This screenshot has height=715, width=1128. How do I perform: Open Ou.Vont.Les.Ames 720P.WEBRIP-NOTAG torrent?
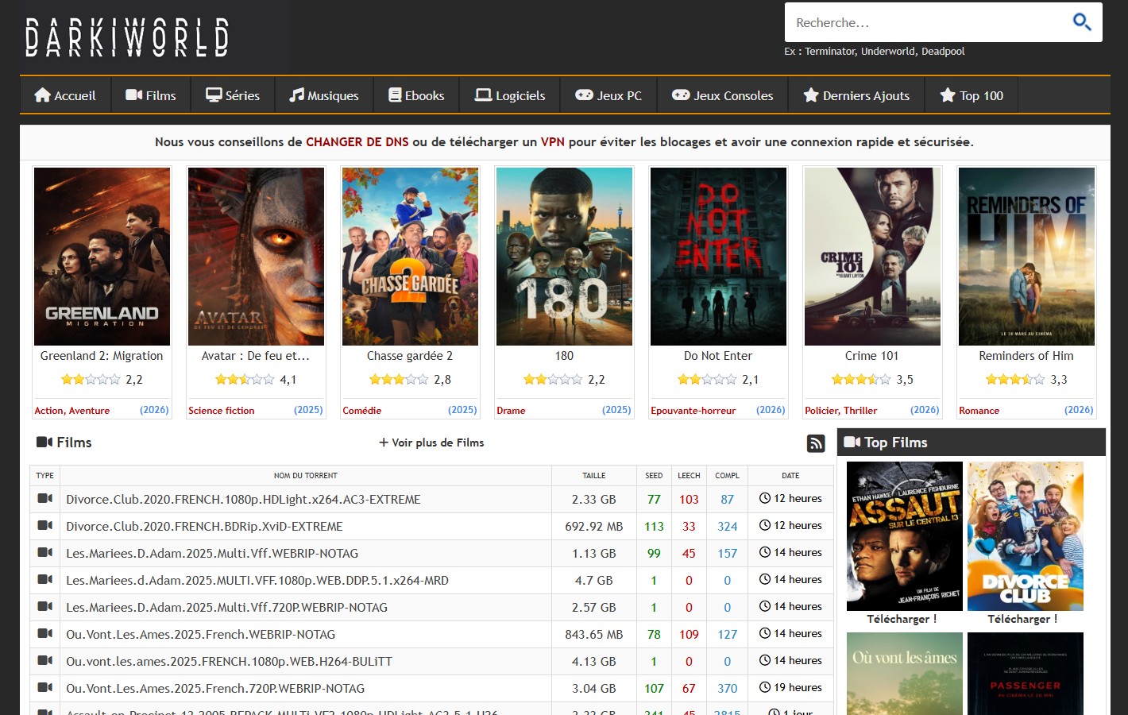coord(215,689)
